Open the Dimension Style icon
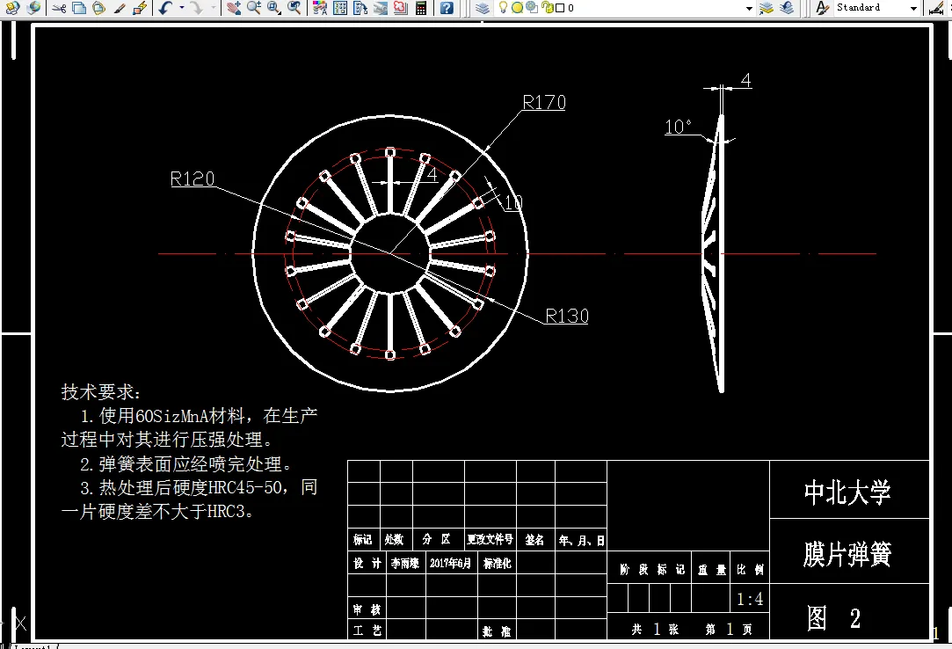Screen dimensions: 952x649 click(x=937, y=8)
